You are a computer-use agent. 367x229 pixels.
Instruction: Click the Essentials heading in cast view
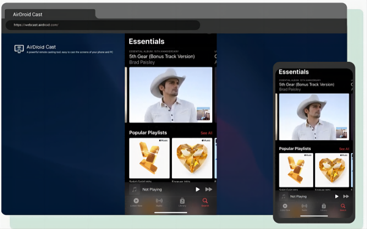coord(147,42)
